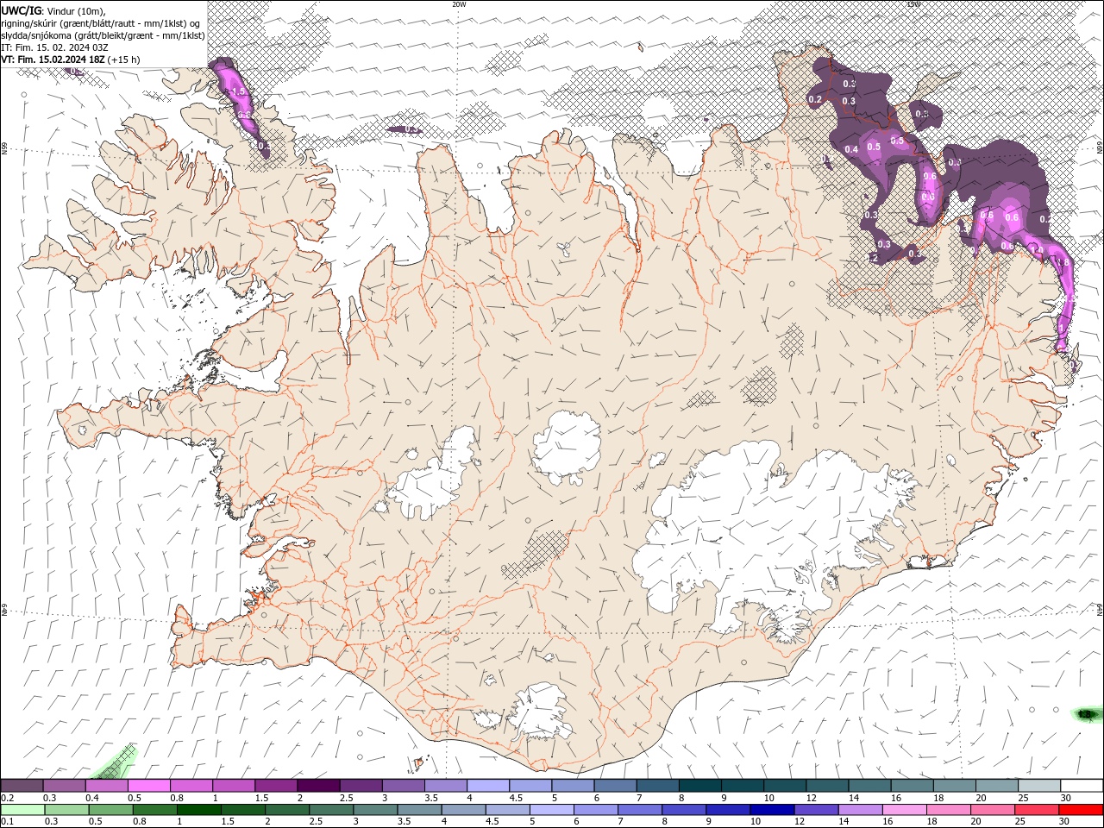Click the '0.4' value in the northeast snow area
This screenshot has height=828, width=1104.
851,149
